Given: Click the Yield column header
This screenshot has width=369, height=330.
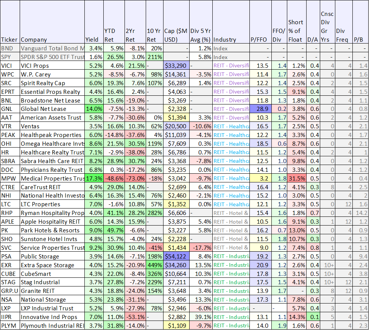Looking at the screenshot, I should tap(94, 22).
